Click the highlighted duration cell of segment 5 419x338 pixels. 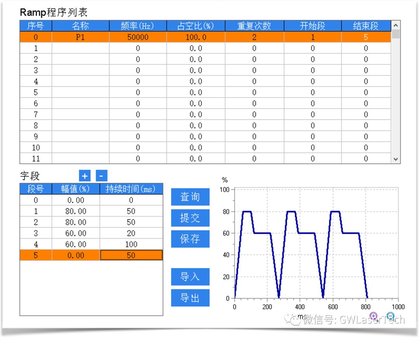pyautogui.click(x=131, y=255)
